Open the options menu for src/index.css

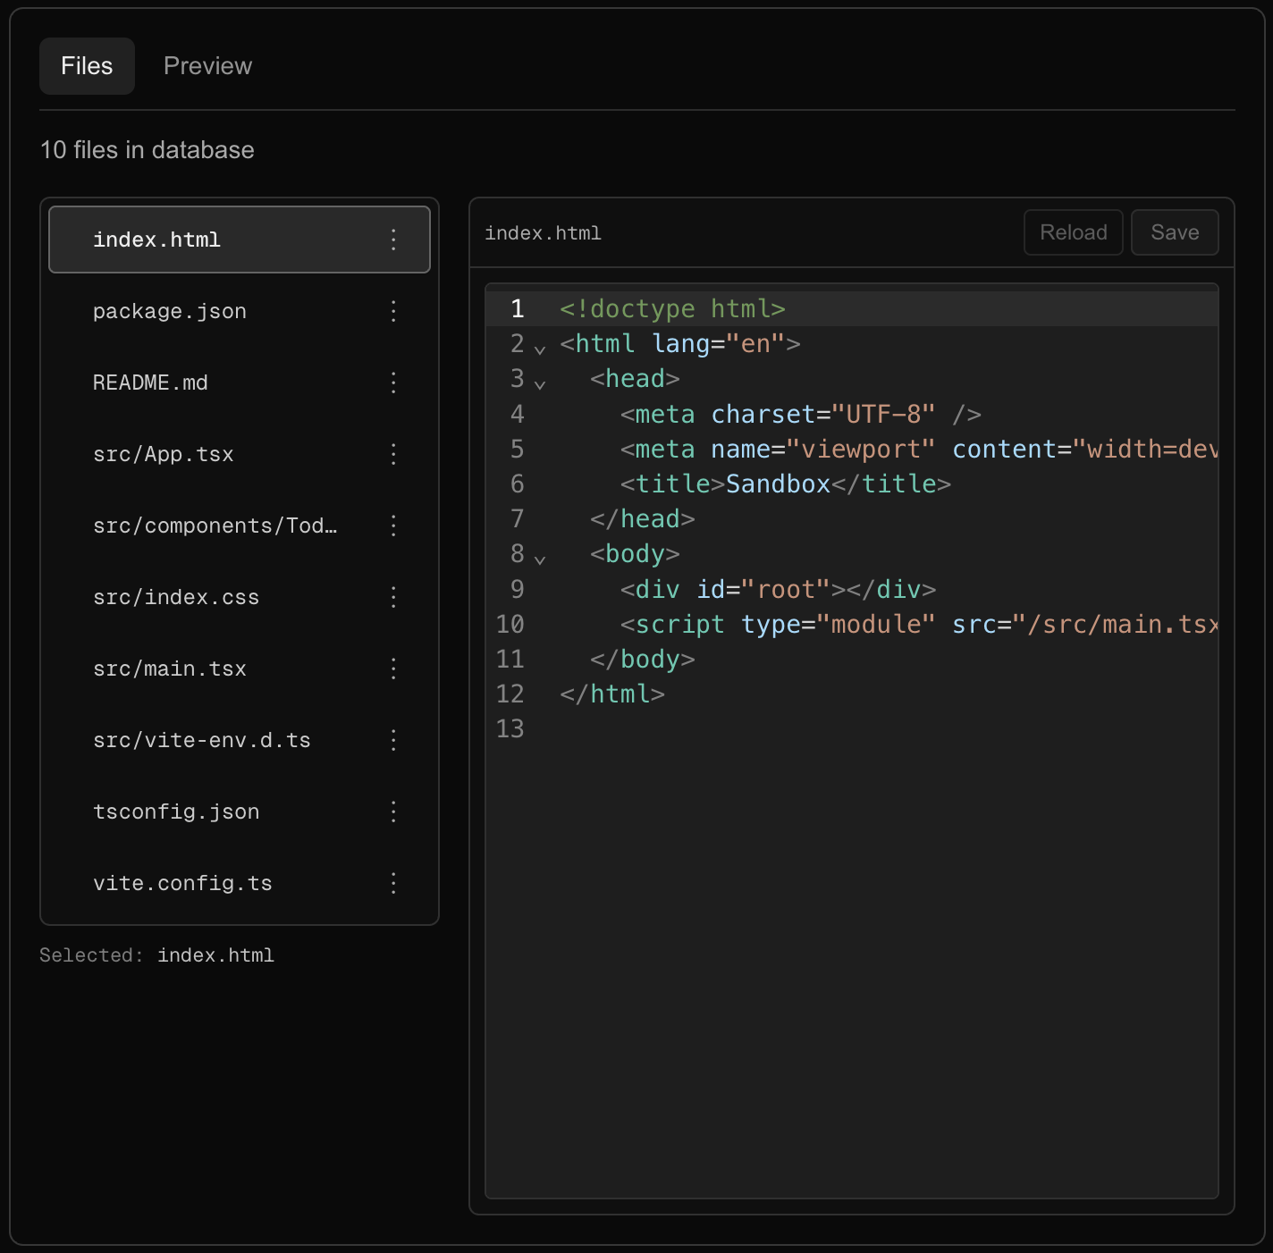[x=393, y=597]
